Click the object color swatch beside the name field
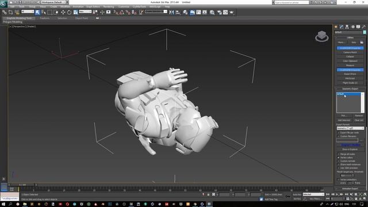368x207 pixels. 365,32
